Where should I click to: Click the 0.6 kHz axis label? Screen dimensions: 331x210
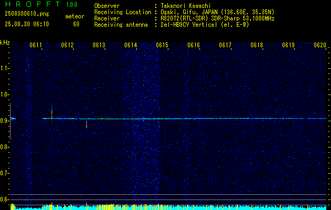pos(5,199)
